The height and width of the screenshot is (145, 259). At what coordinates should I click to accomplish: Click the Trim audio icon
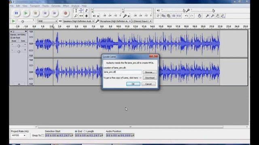(x=174, y=16)
